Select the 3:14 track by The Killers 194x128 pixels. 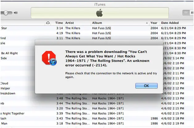[x=93, y=28]
